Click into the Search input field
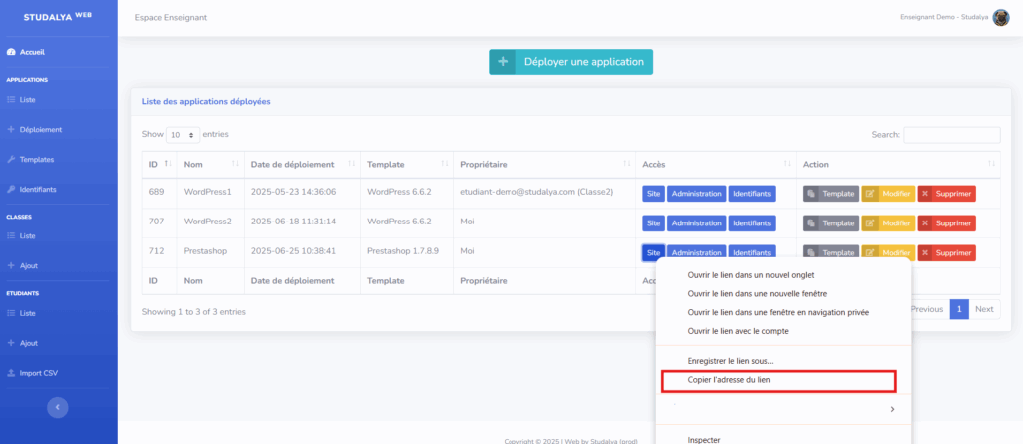Screen dimensions: 1023x444 [x=951, y=134]
